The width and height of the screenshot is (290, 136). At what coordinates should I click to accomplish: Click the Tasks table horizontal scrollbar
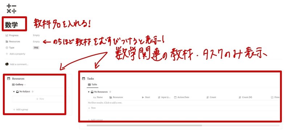[x=144, y=125]
